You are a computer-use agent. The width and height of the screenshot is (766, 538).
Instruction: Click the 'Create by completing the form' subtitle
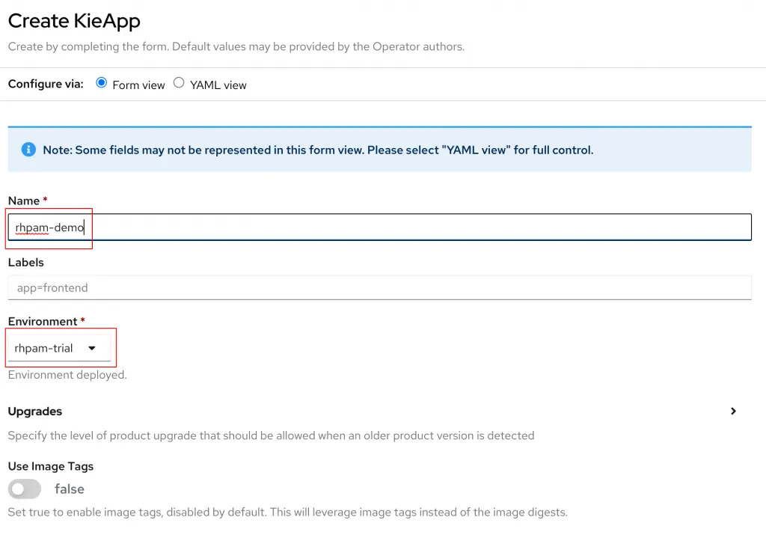pos(236,46)
